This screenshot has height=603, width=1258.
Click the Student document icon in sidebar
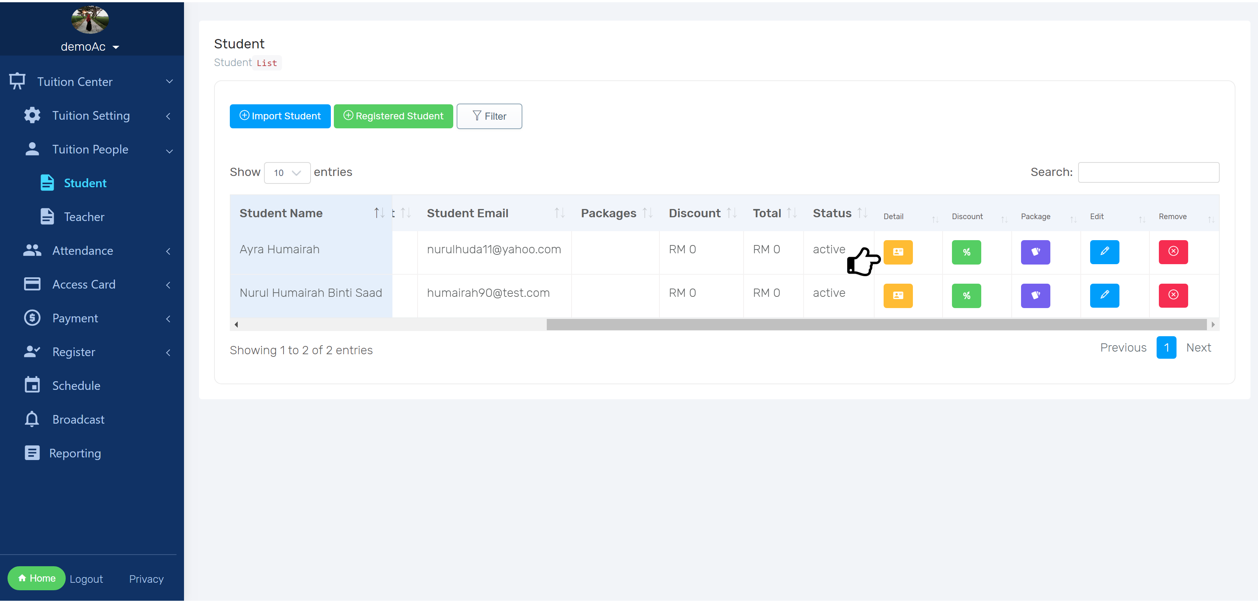pyautogui.click(x=47, y=182)
